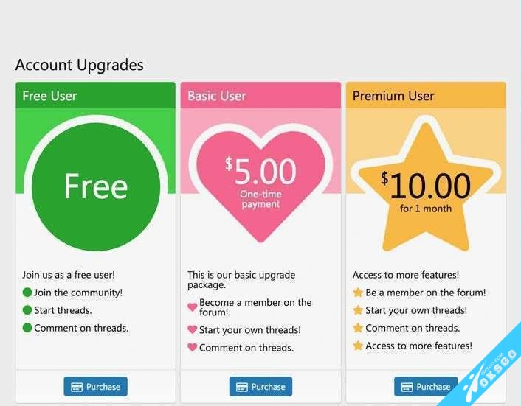Click the pink heart $5.00 price graphic
Image resolution: width=521 pixels, height=406 pixels.
260,181
